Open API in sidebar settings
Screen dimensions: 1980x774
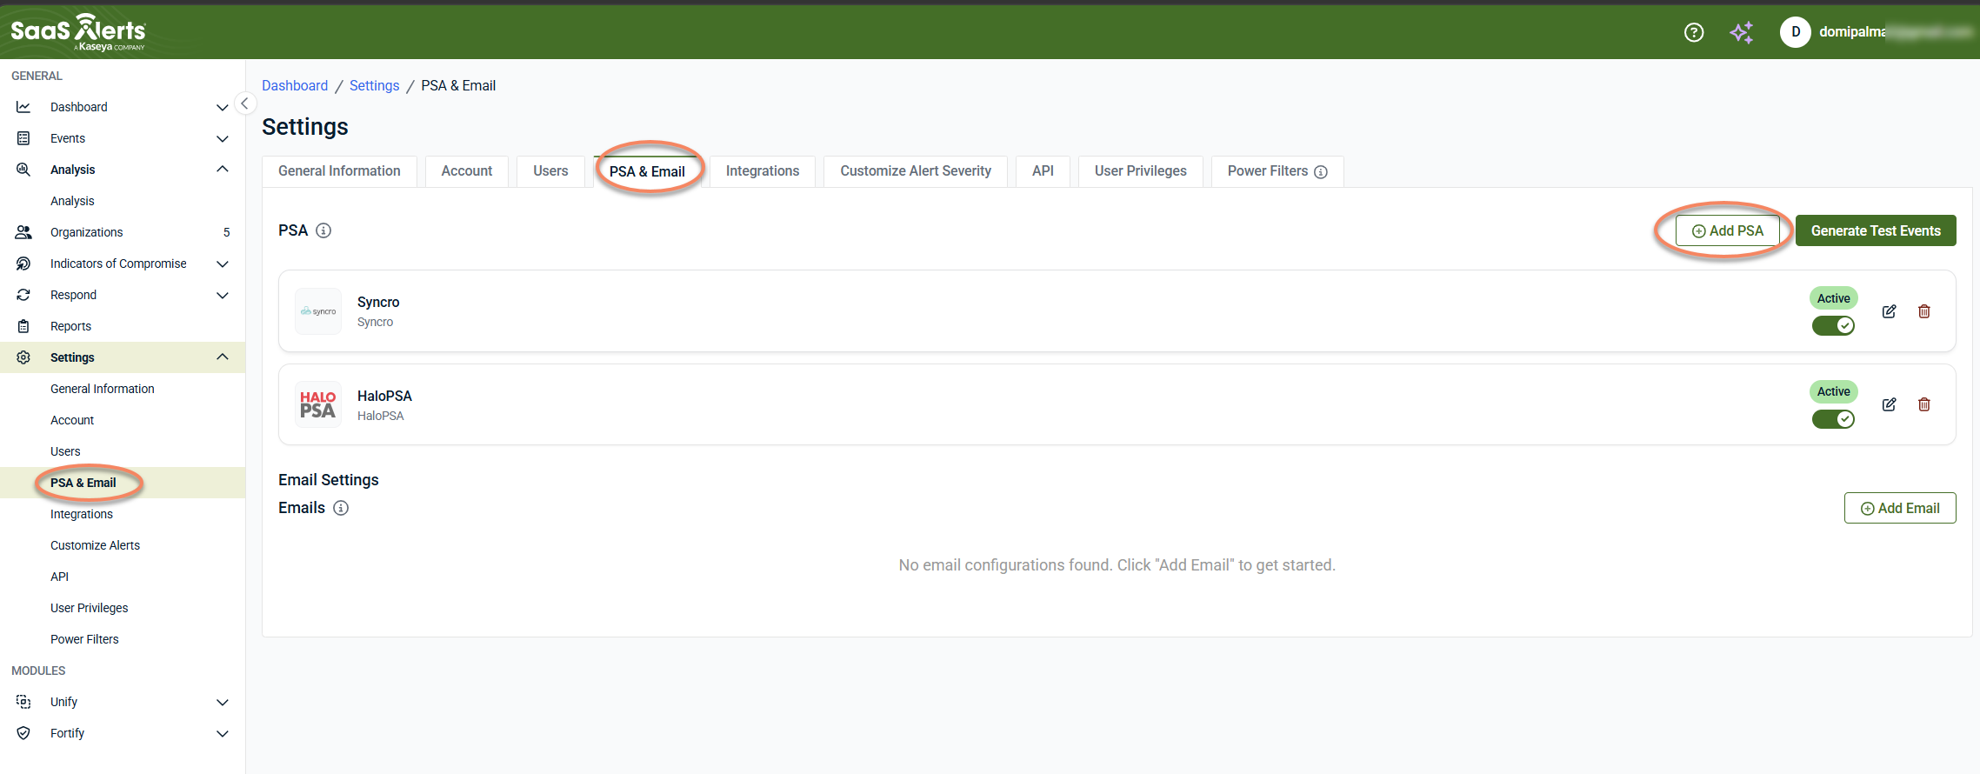(59, 577)
